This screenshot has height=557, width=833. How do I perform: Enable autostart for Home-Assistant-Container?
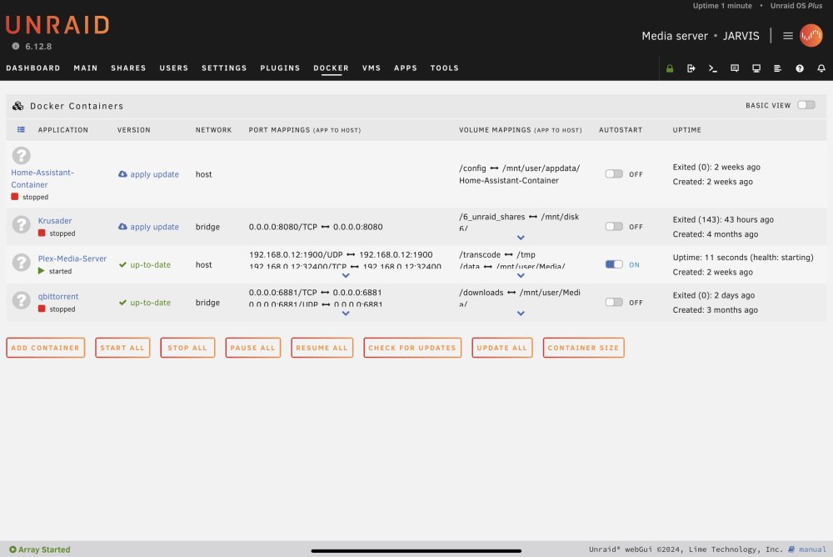coord(614,174)
